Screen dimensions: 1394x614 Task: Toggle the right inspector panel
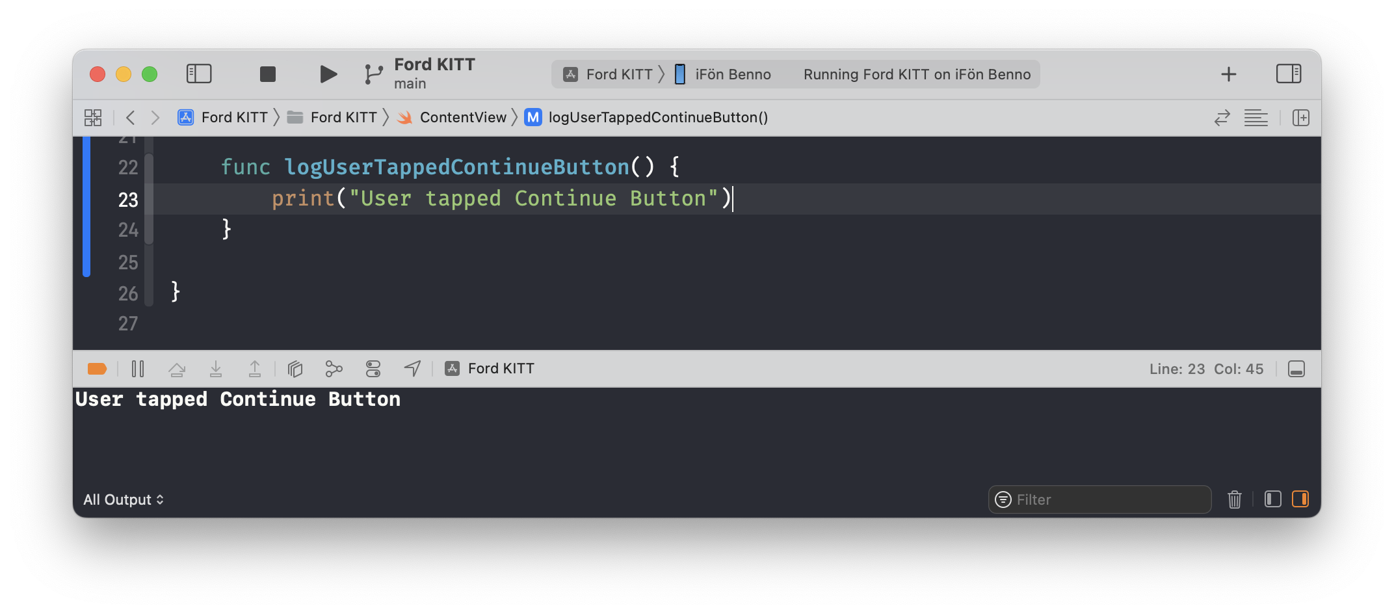coord(1289,73)
